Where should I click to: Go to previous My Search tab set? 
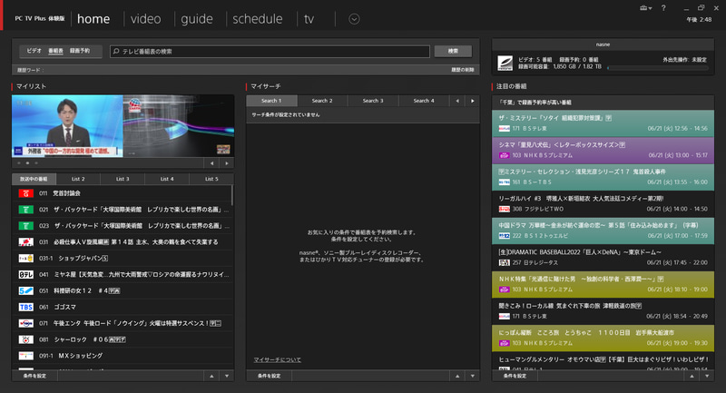pyautogui.click(x=457, y=101)
